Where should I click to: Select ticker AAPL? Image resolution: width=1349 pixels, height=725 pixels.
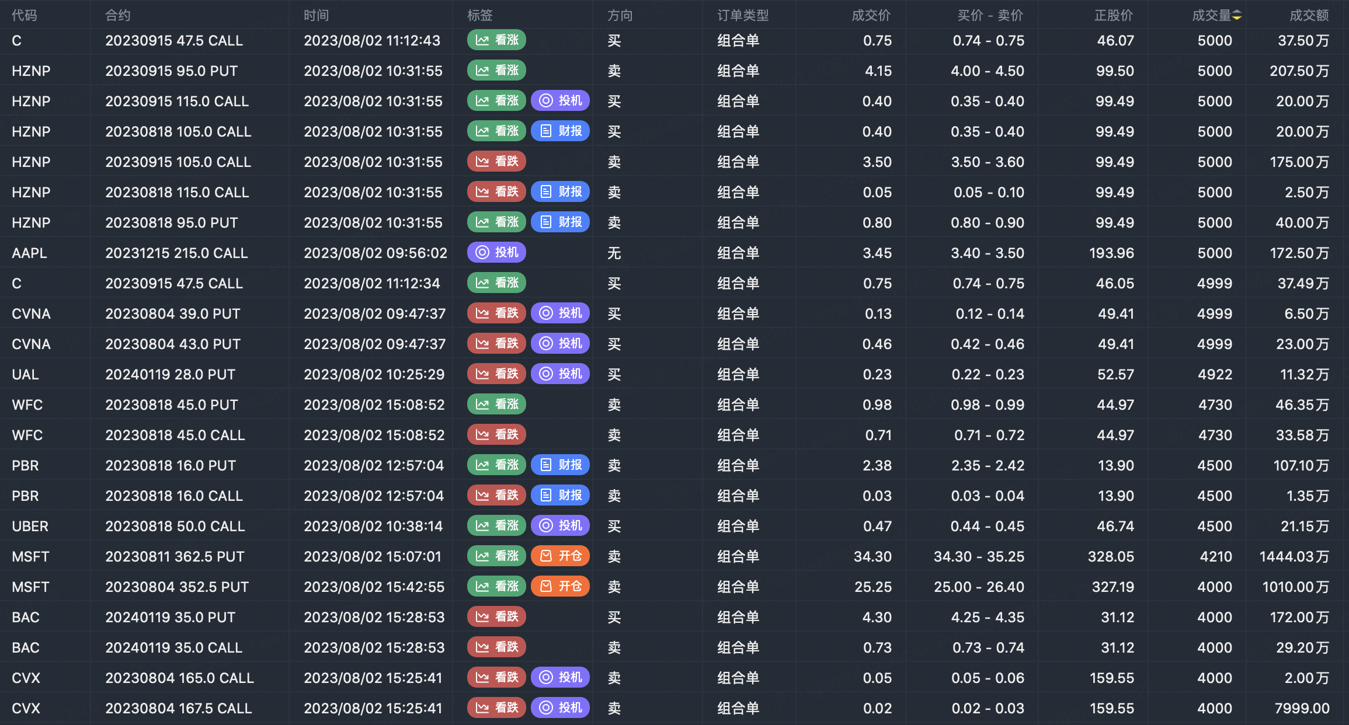click(x=29, y=253)
